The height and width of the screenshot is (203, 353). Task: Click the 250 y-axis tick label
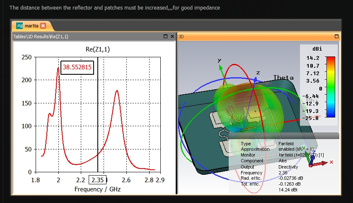pyautogui.click(x=27, y=57)
